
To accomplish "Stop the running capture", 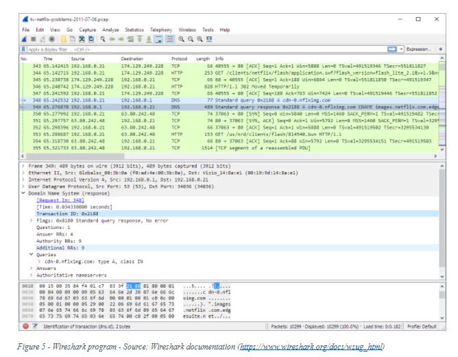I will (34, 39).
